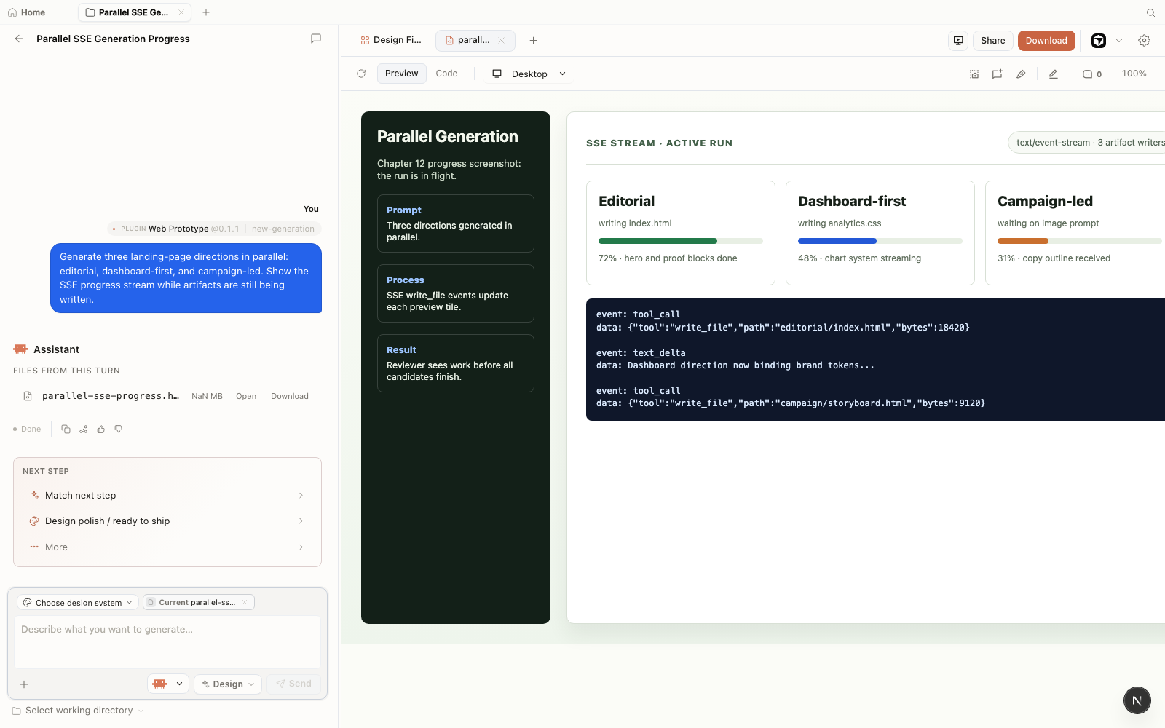1165x728 pixels.
Task: Expand the More next-step row
Action: tap(167, 547)
